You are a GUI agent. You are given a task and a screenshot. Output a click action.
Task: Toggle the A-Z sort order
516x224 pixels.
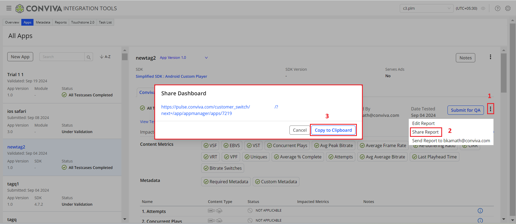click(x=105, y=57)
